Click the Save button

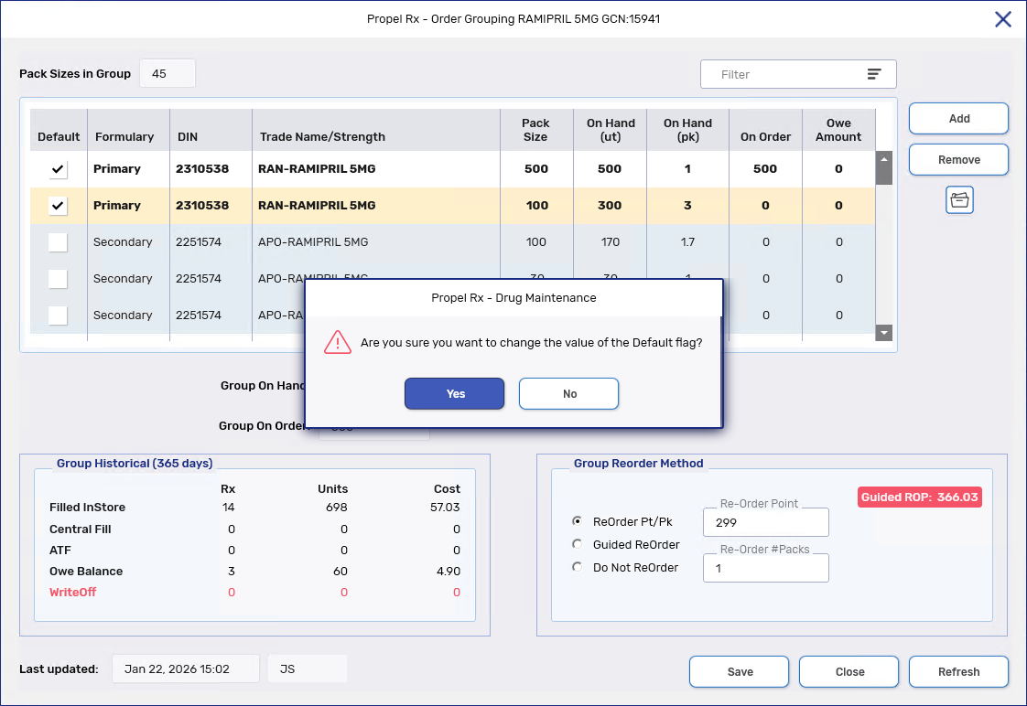(x=740, y=671)
